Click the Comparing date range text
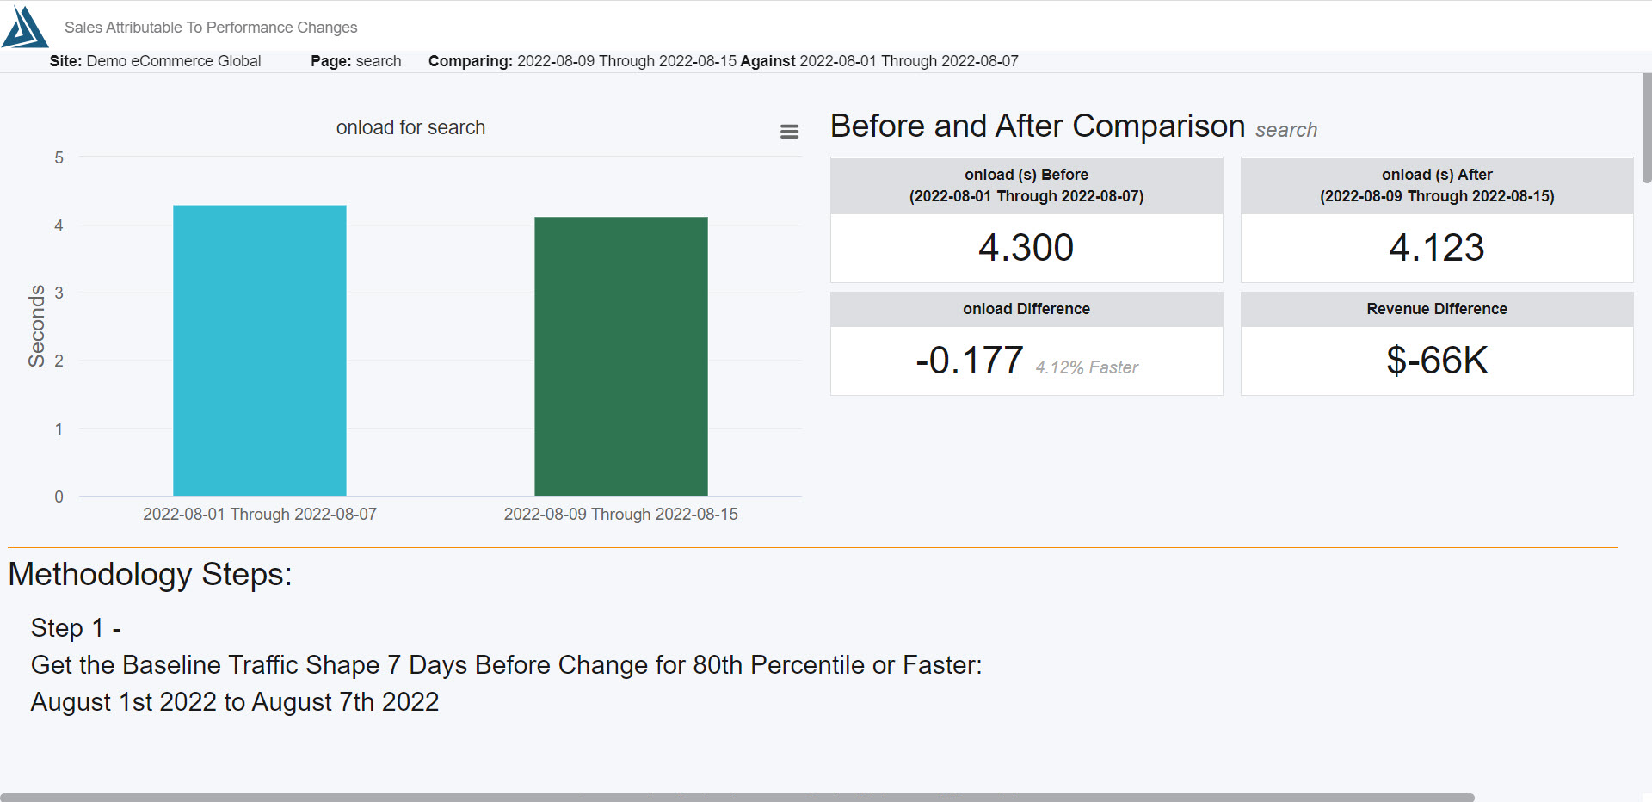Screen dimensions: 1652x802 (x=724, y=61)
